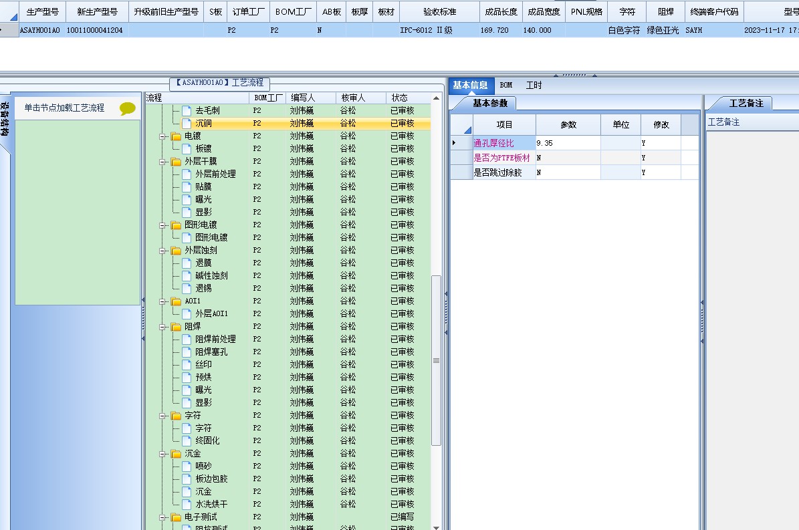Click the 电镀 folder icon
Viewport: 799px width, 530px height.
pyautogui.click(x=177, y=136)
